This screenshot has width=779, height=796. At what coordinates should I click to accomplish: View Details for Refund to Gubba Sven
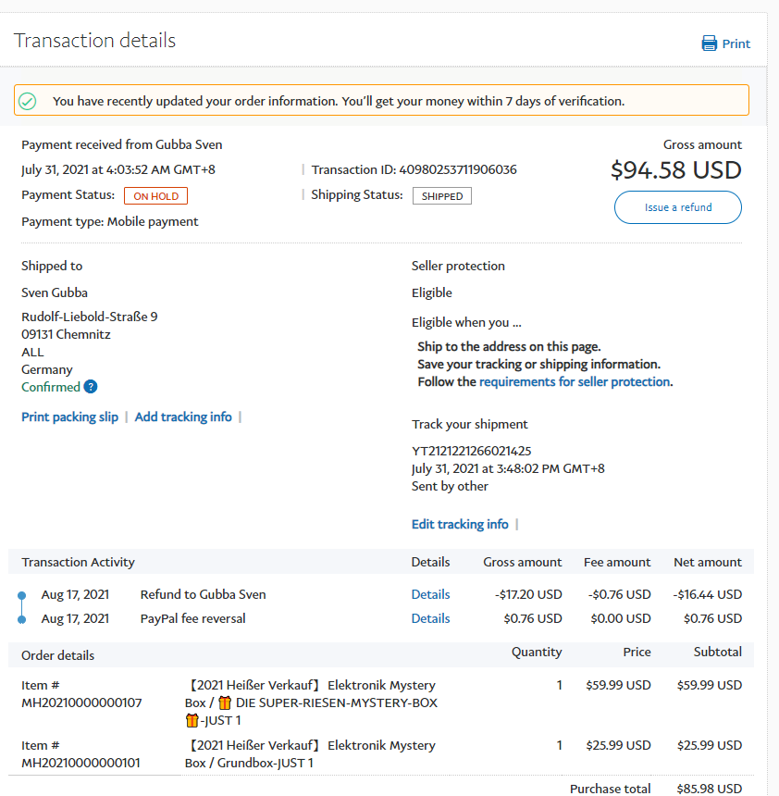click(430, 594)
